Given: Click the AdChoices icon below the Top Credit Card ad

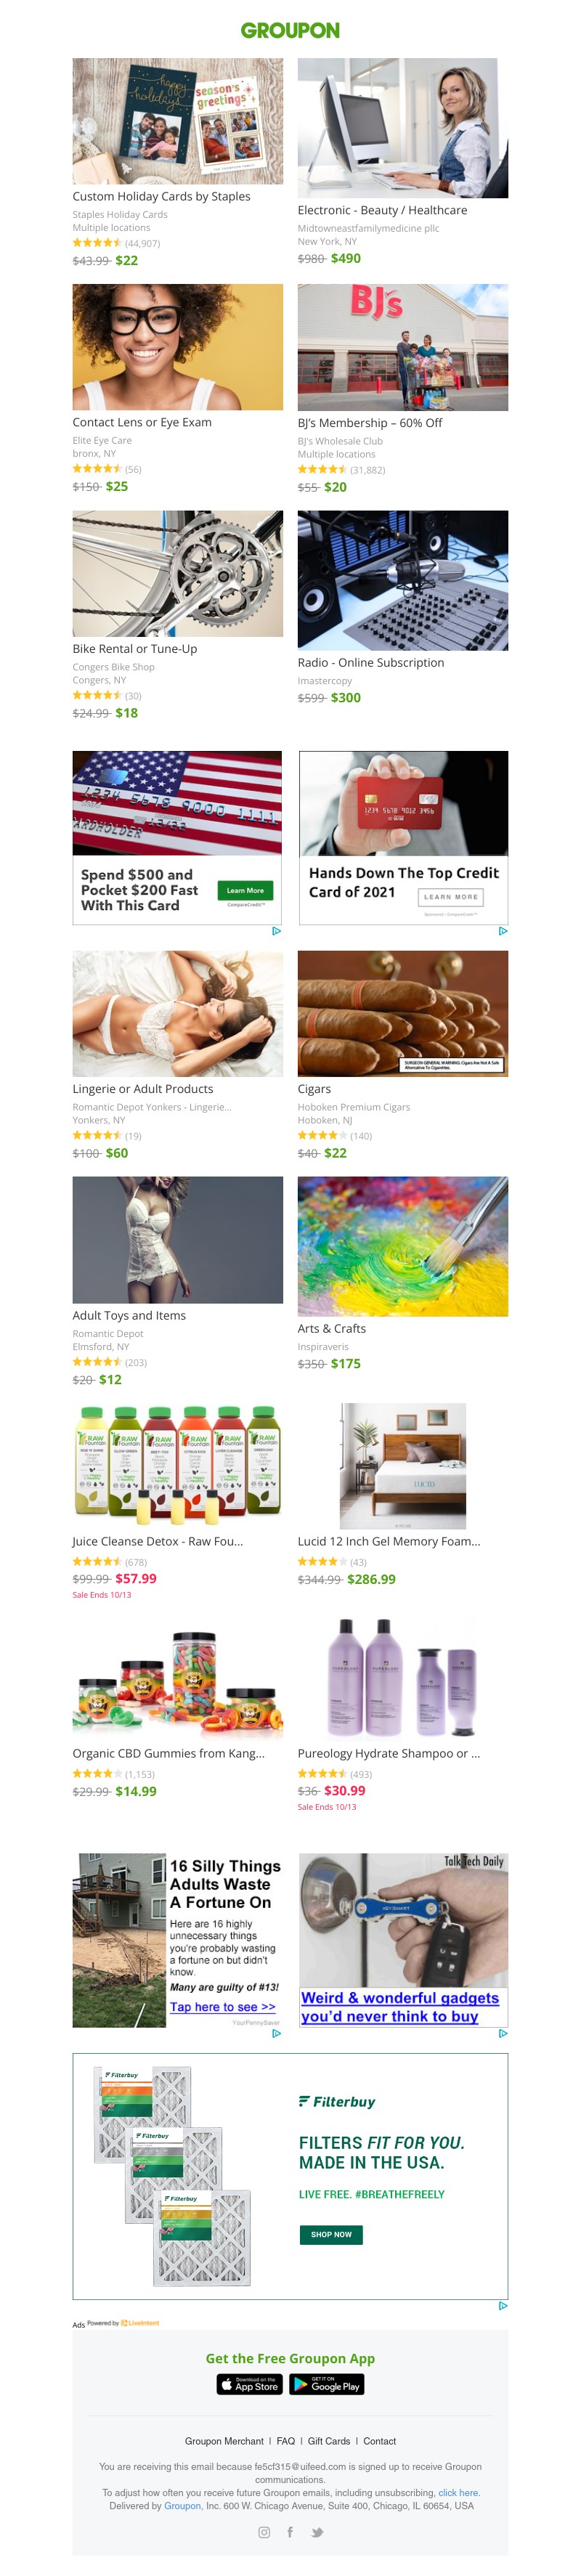Looking at the screenshot, I should pyautogui.click(x=503, y=931).
